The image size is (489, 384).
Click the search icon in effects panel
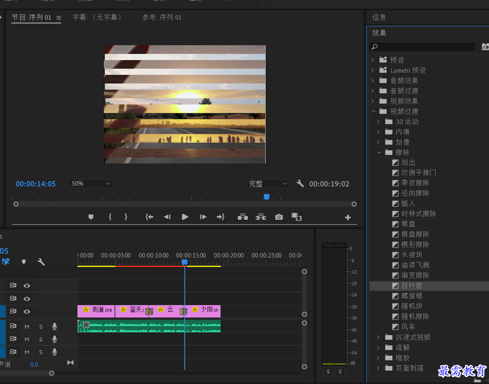tap(374, 47)
